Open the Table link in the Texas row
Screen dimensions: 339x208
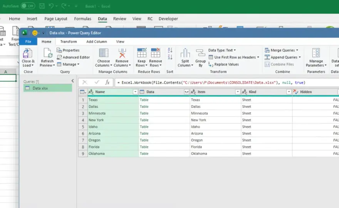coord(144,100)
